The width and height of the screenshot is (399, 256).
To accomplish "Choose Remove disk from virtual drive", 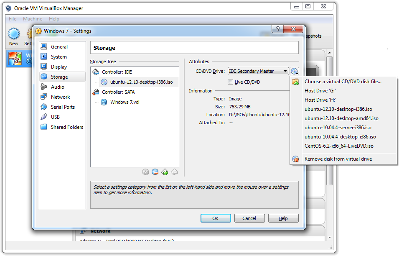I will point(338,159).
